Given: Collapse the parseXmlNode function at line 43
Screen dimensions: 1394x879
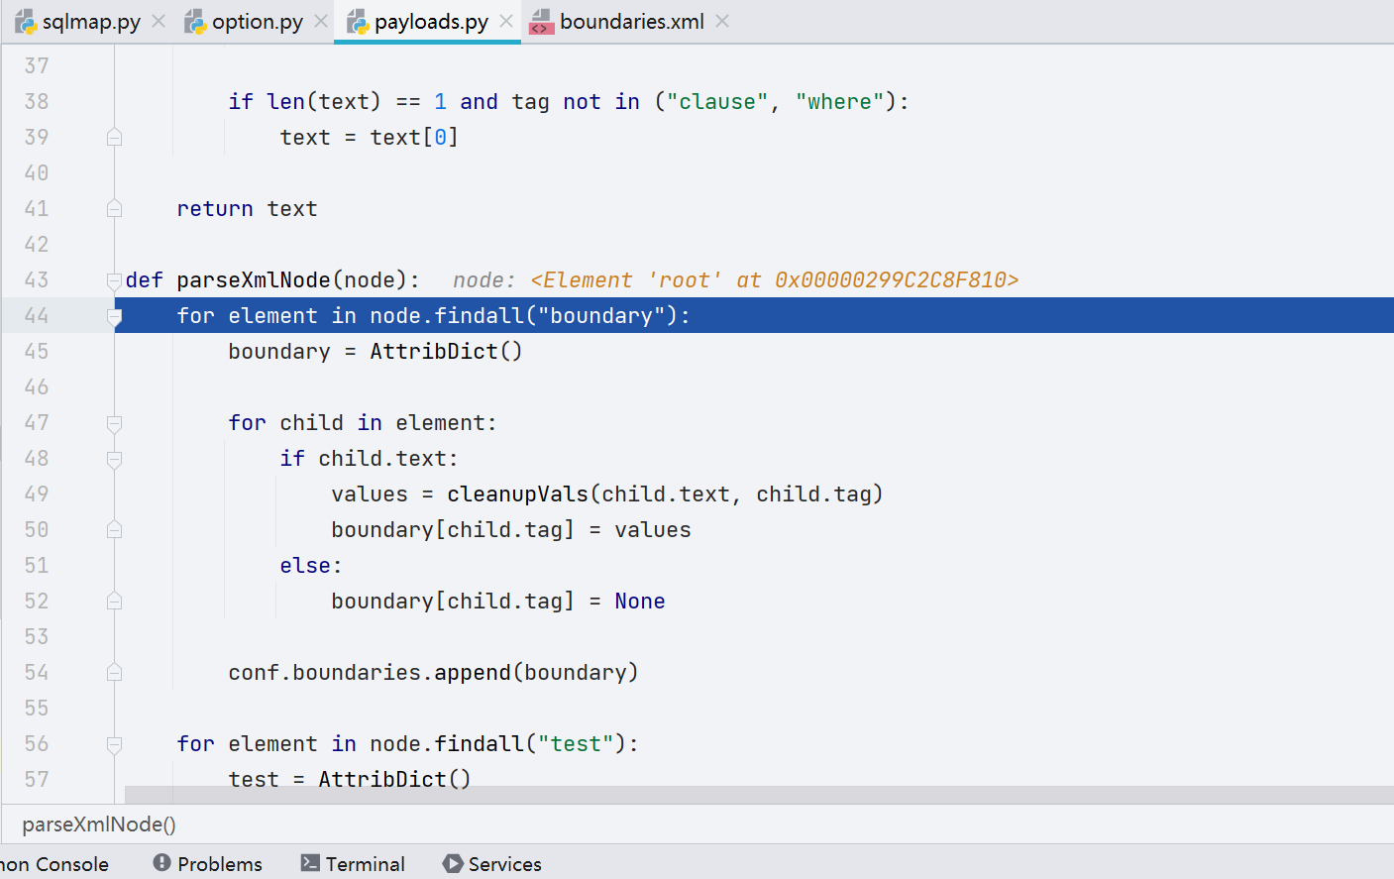Looking at the screenshot, I should [114, 280].
